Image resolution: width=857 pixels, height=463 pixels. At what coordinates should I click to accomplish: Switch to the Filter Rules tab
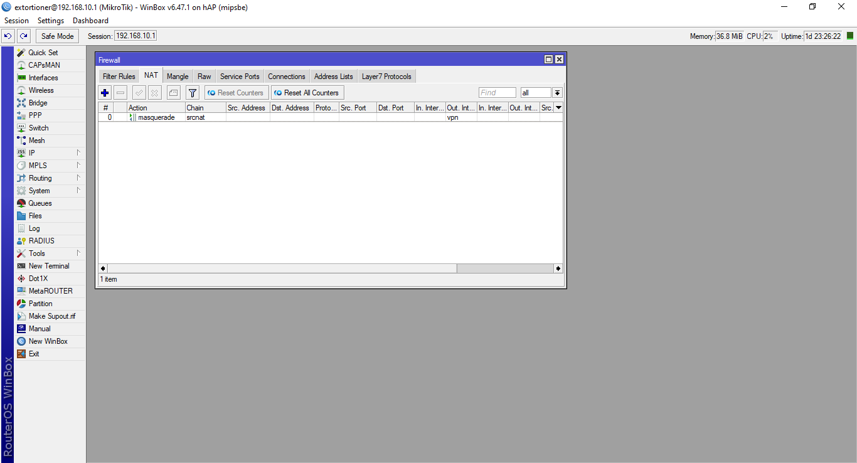pyautogui.click(x=119, y=77)
